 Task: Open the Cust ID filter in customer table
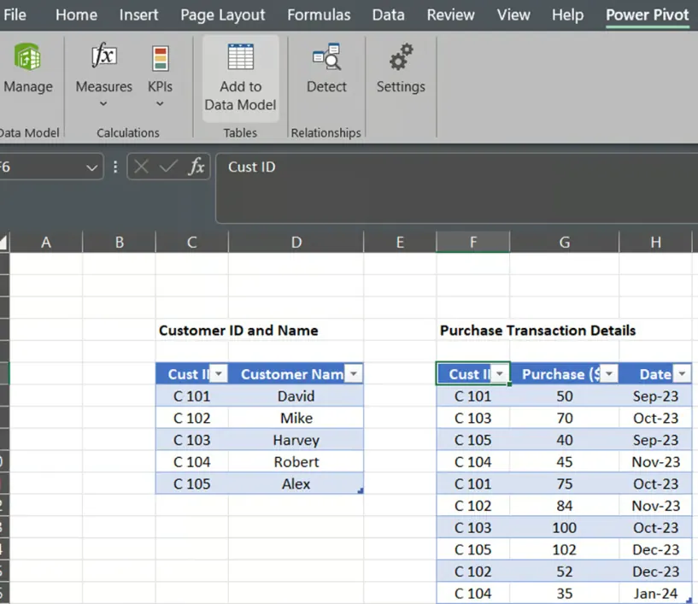coord(218,373)
